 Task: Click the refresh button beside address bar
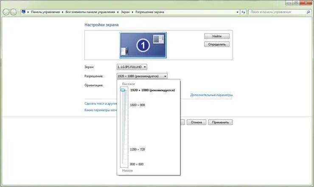pyautogui.click(x=243, y=12)
